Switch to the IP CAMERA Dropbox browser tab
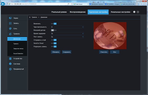The image size is (148, 95). pos(112,4)
